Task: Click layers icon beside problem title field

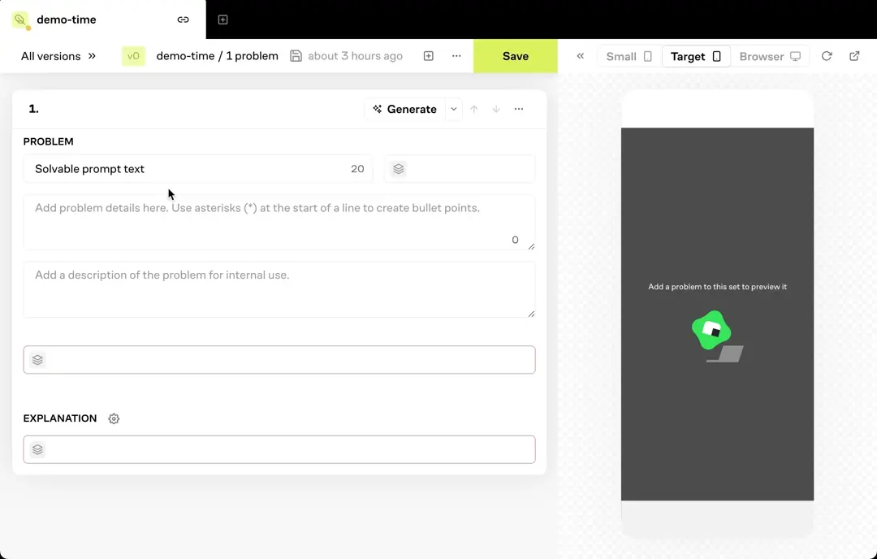Action: point(398,169)
